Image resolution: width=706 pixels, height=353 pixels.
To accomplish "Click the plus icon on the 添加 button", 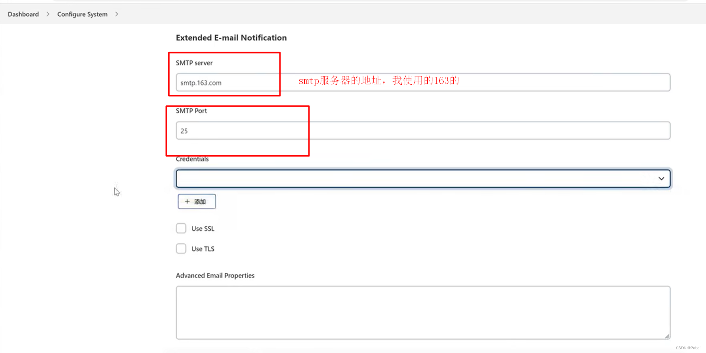I will tap(187, 201).
